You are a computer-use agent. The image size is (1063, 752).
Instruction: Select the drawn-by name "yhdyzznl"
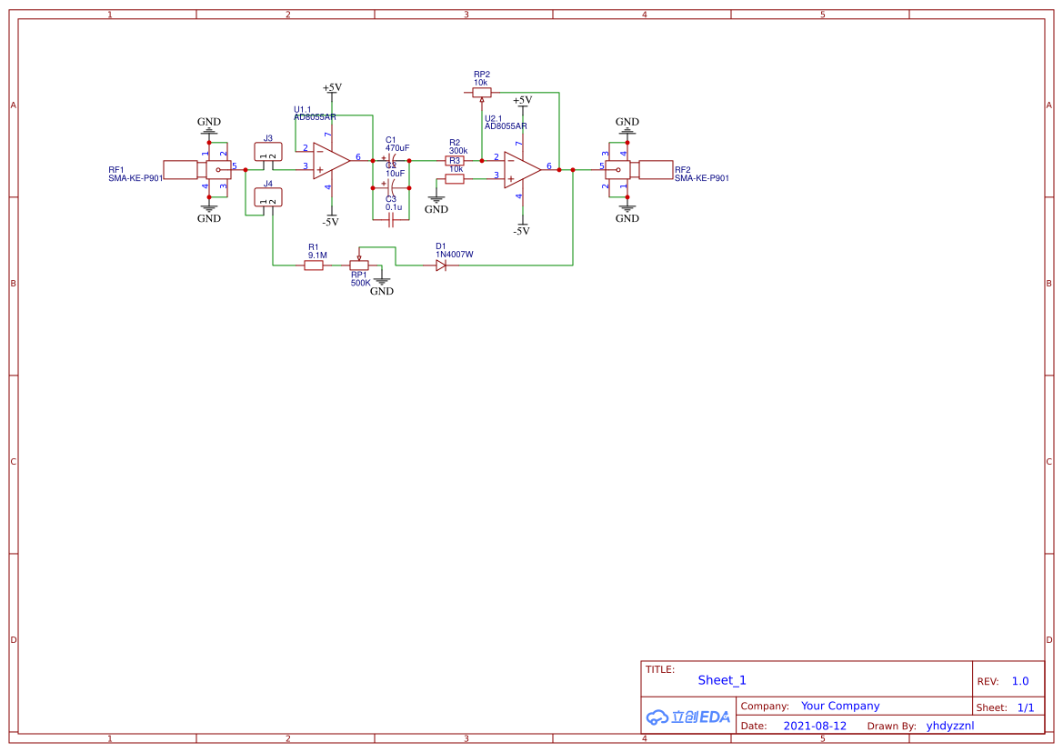coord(950,726)
